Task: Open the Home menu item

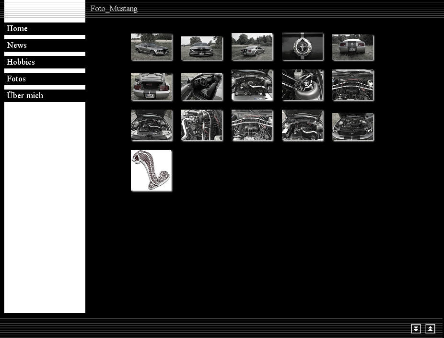Action: click(x=17, y=29)
